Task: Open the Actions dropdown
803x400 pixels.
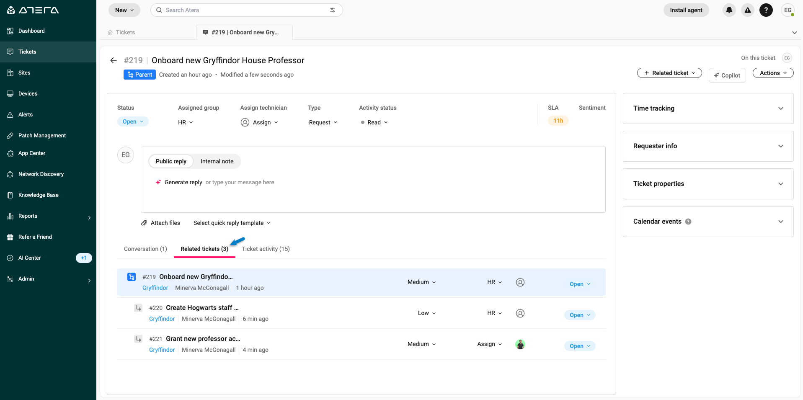Action: click(x=773, y=73)
